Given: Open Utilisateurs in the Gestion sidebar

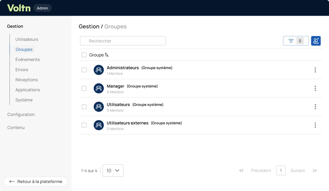Looking at the screenshot, I should [x=27, y=40].
